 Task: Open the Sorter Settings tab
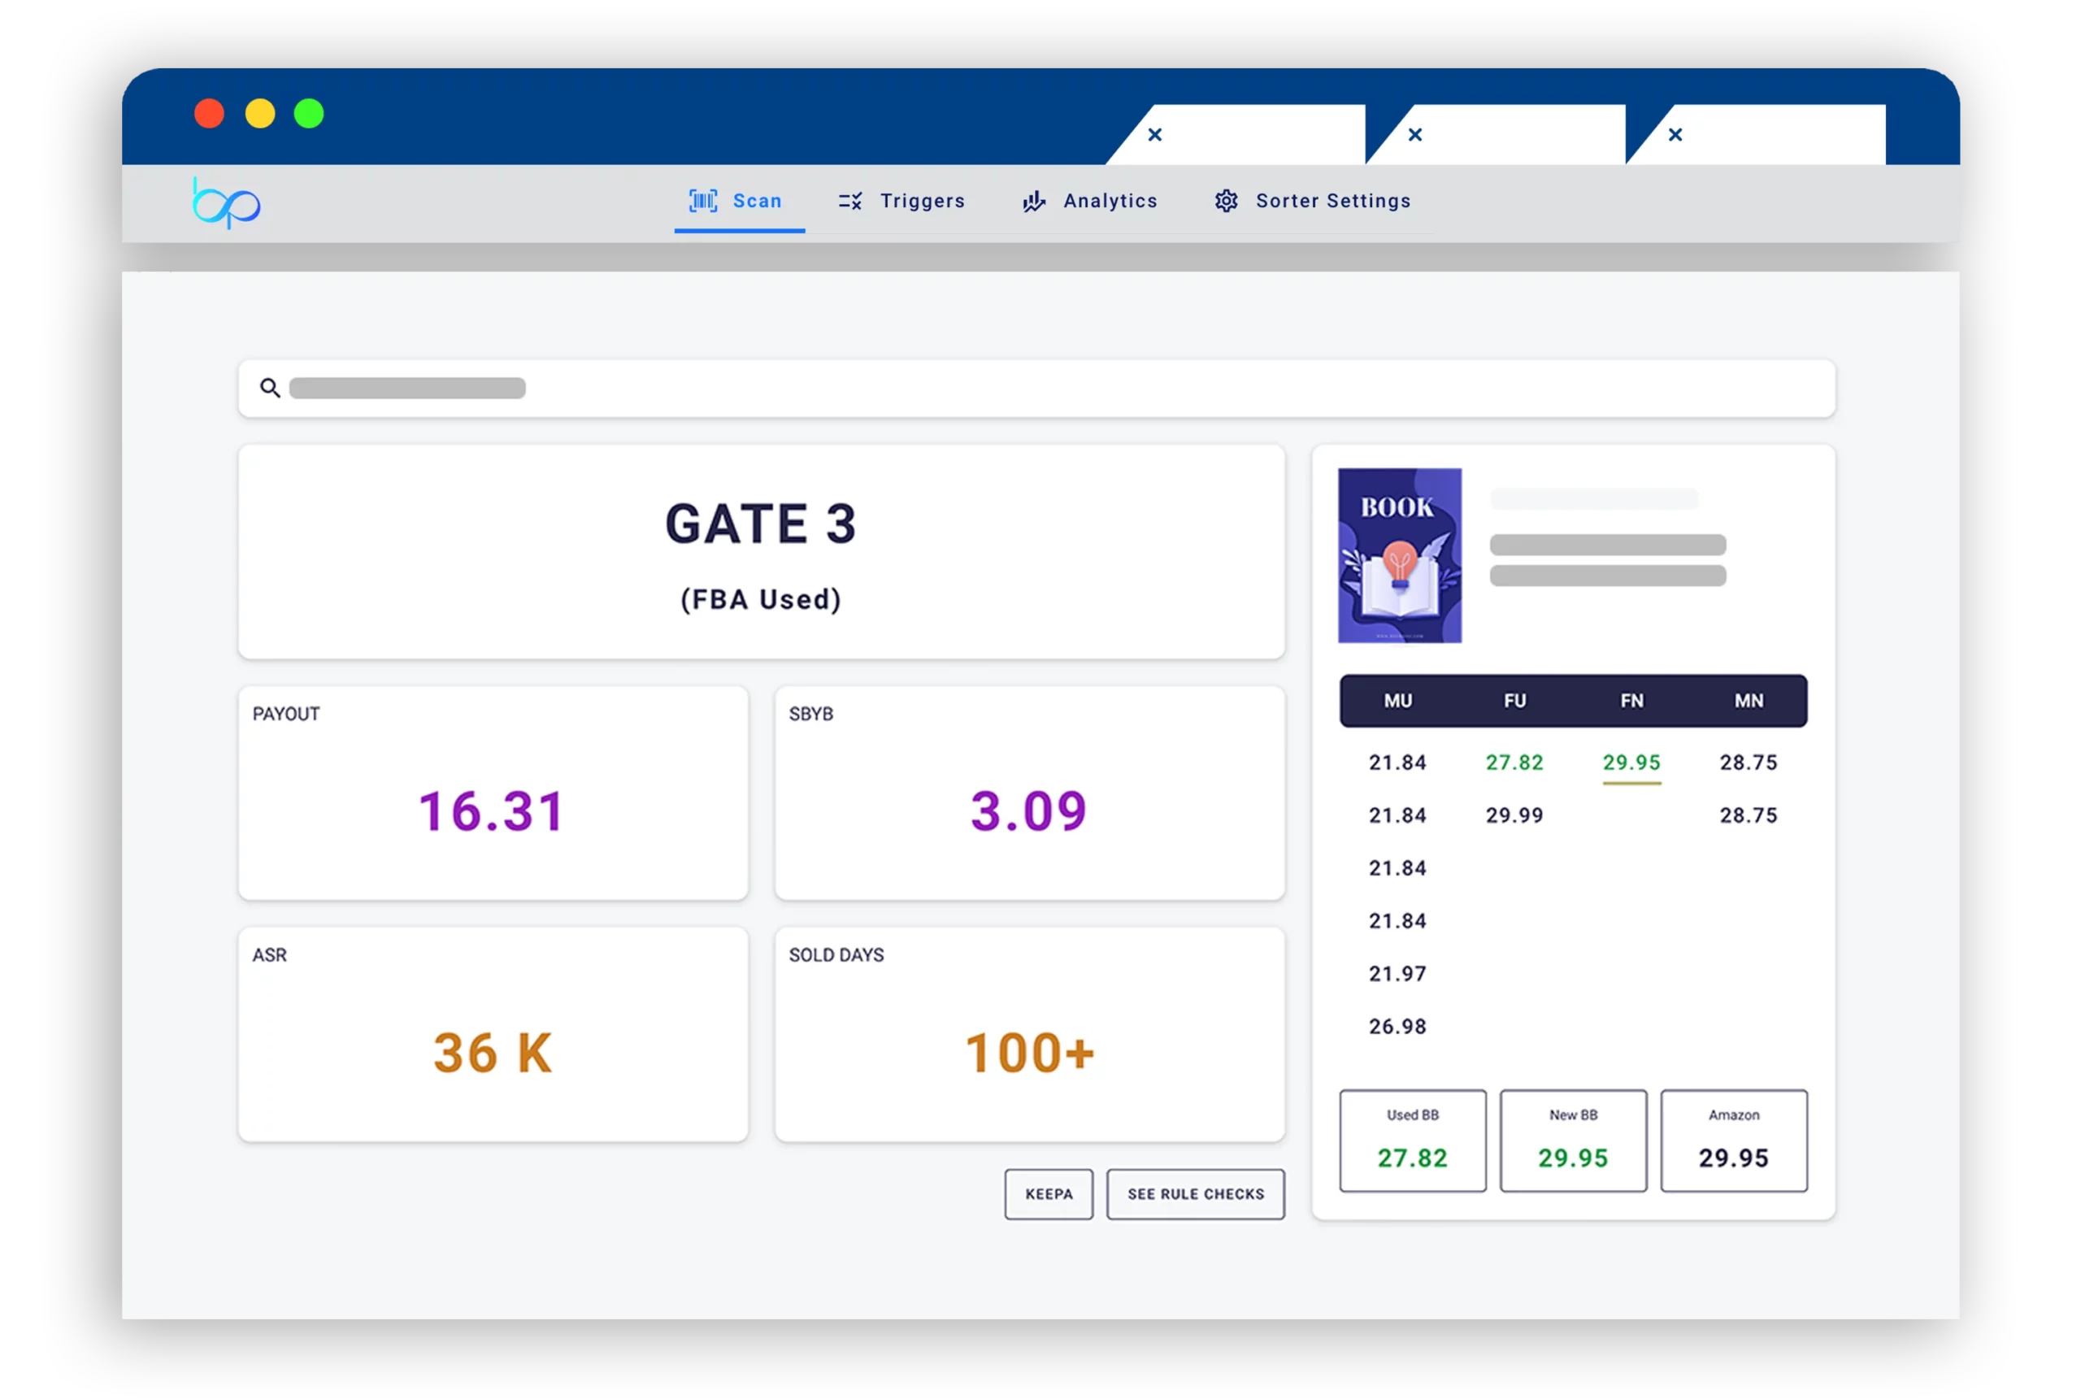pyautogui.click(x=1332, y=201)
